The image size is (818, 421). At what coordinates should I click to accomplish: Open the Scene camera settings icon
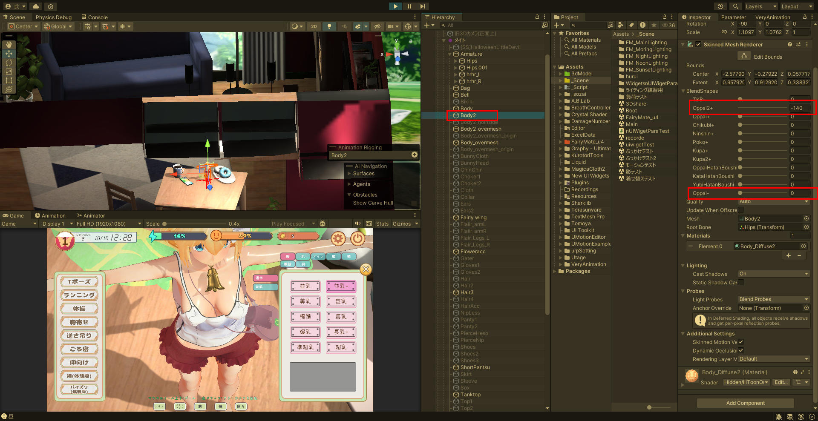(x=390, y=26)
